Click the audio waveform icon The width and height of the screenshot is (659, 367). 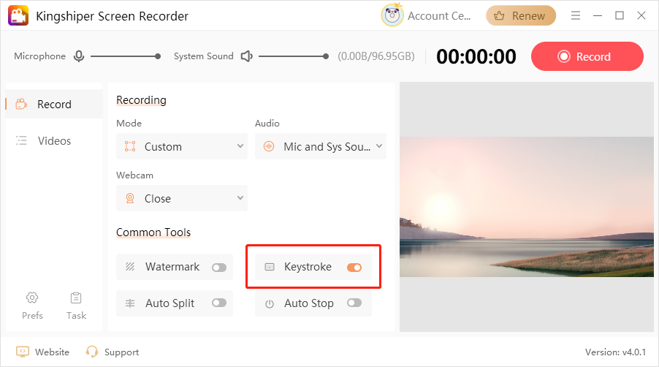click(x=269, y=146)
